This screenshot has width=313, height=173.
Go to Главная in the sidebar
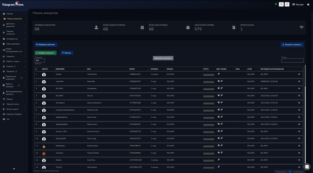(x=10, y=14)
